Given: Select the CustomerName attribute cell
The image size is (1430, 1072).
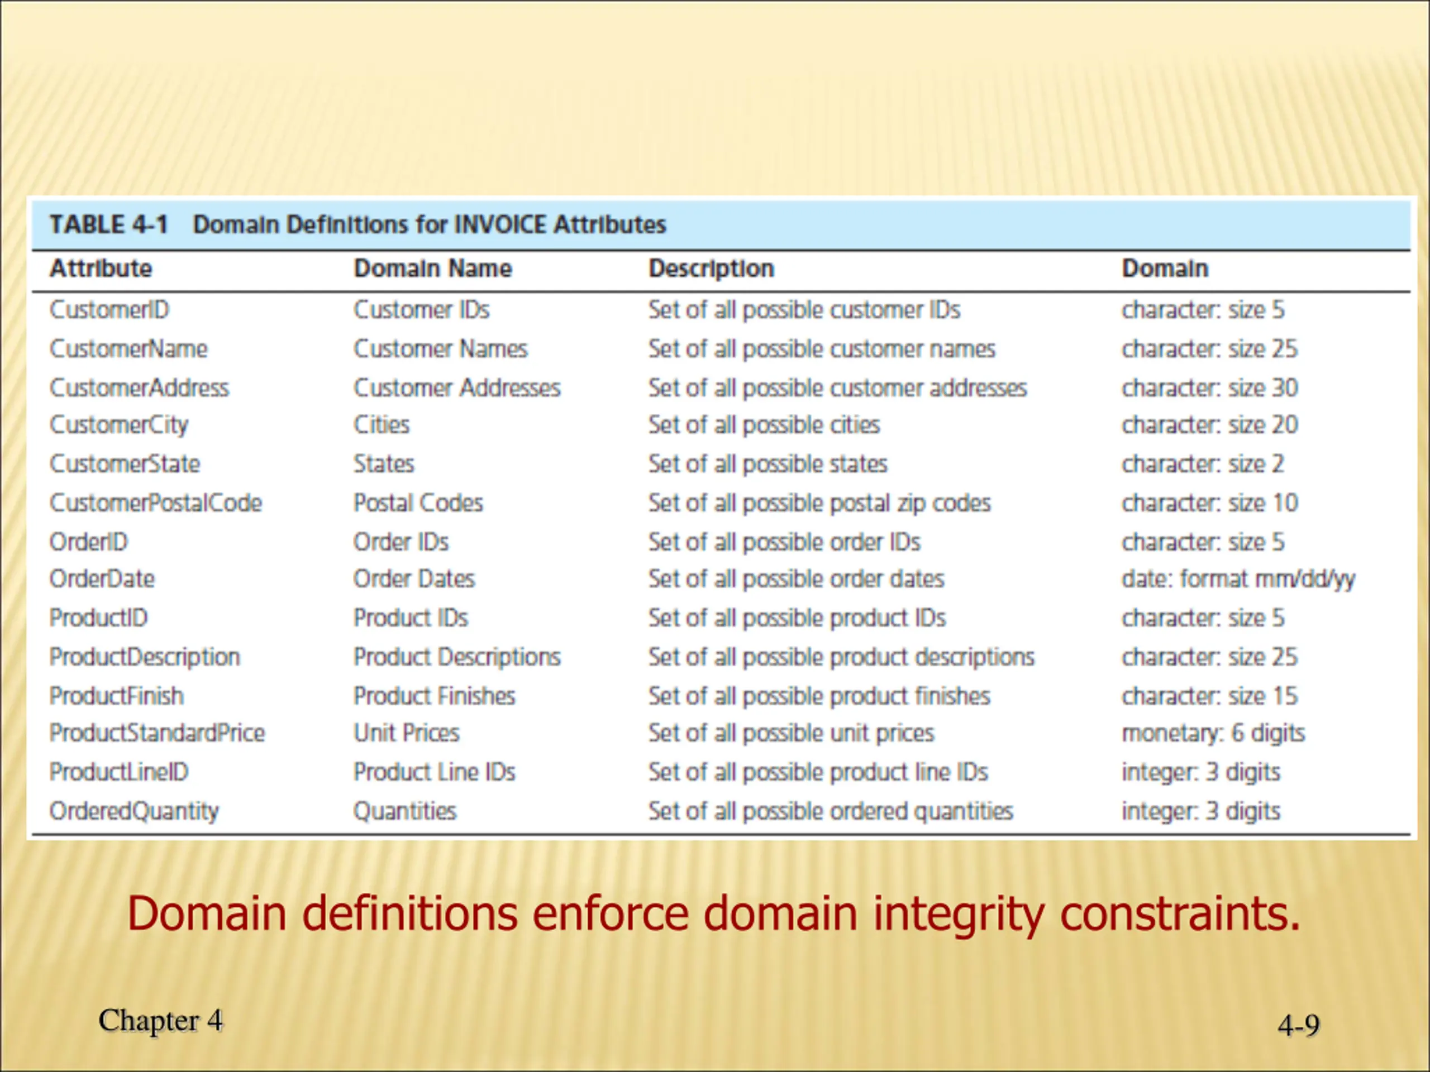Looking at the screenshot, I should [x=128, y=349].
